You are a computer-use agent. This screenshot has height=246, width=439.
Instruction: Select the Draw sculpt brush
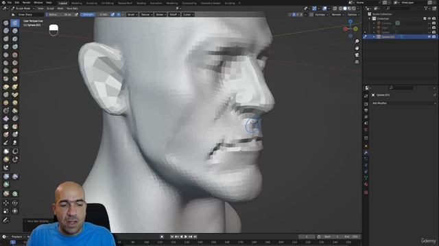(6, 23)
